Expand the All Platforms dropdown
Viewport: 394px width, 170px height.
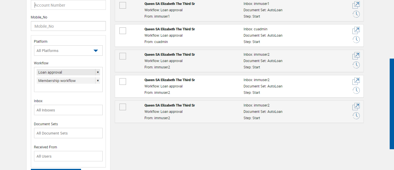click(68, 51)
